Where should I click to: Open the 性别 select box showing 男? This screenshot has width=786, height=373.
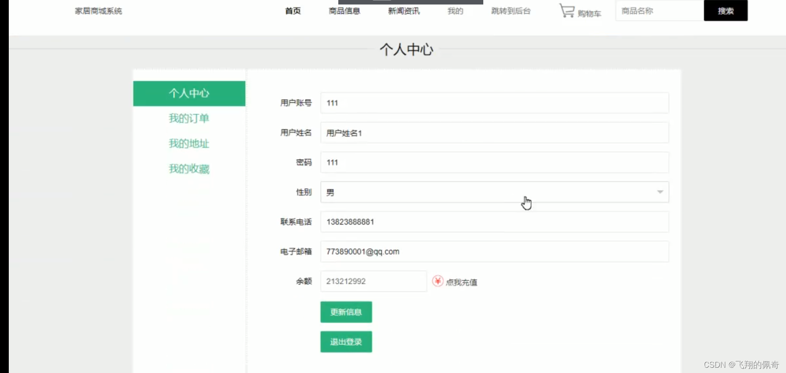(495, 192)
